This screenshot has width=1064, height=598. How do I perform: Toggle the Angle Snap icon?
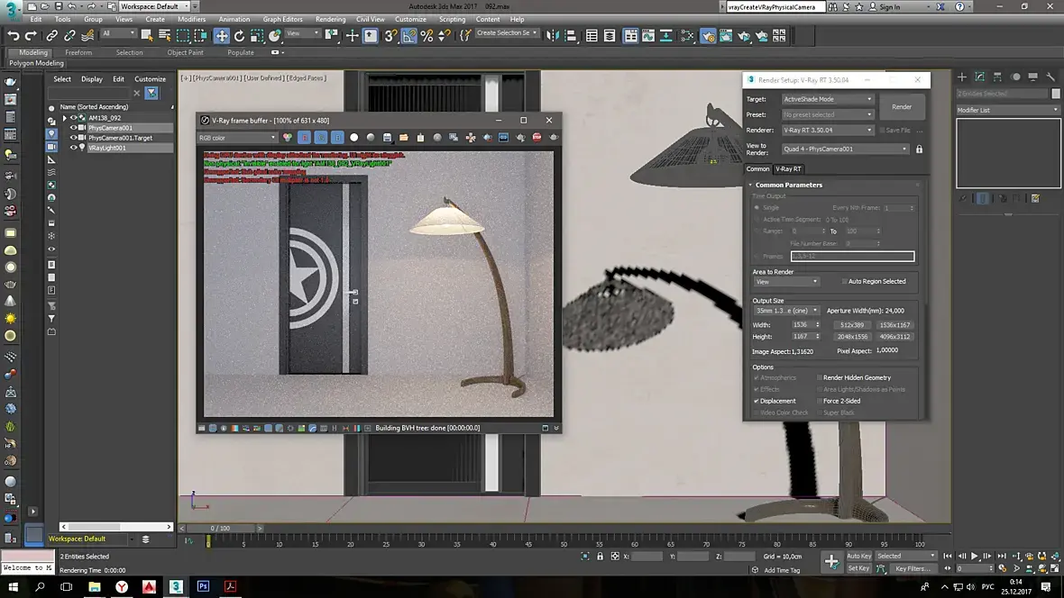[x=409, y=36]
